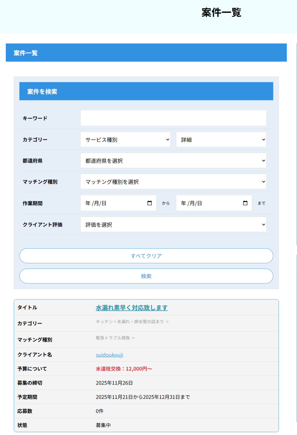Click the キッチン category breadcrumb
The width and height of the screenshot is (297, 435).
[x=104, y=322]
